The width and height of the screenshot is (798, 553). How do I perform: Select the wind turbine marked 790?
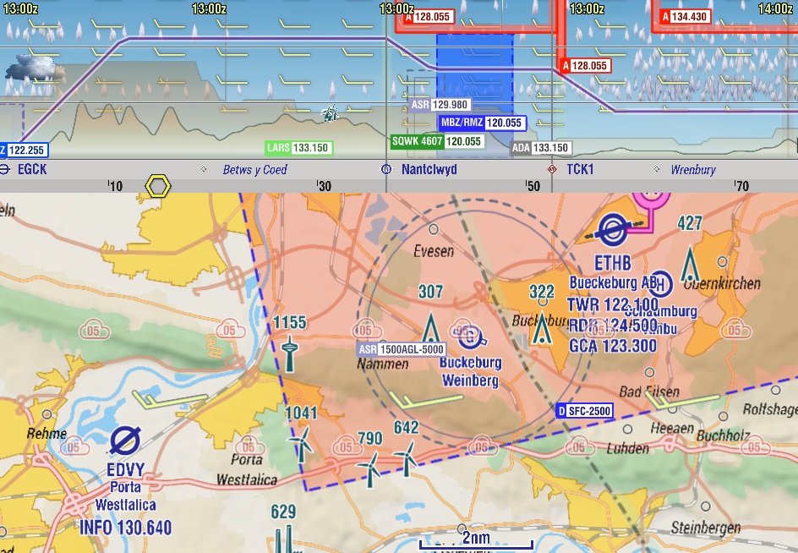tap(369, 467)
